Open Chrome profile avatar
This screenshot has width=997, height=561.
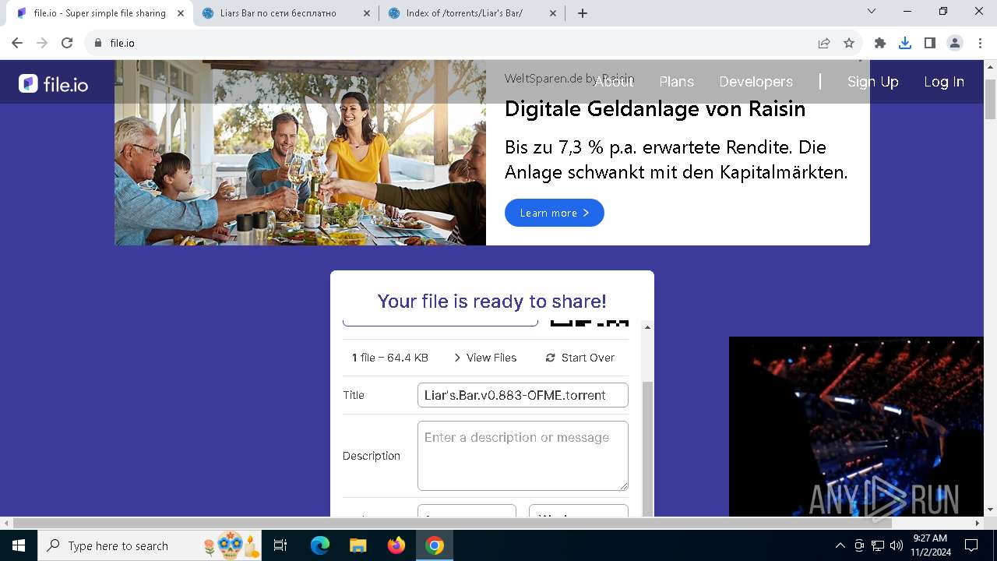(955, 43)
